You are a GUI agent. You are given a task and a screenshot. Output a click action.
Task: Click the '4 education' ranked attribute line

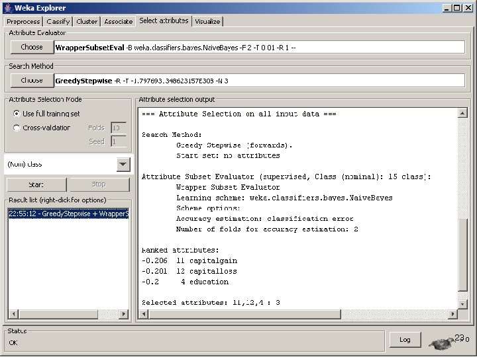185,282
